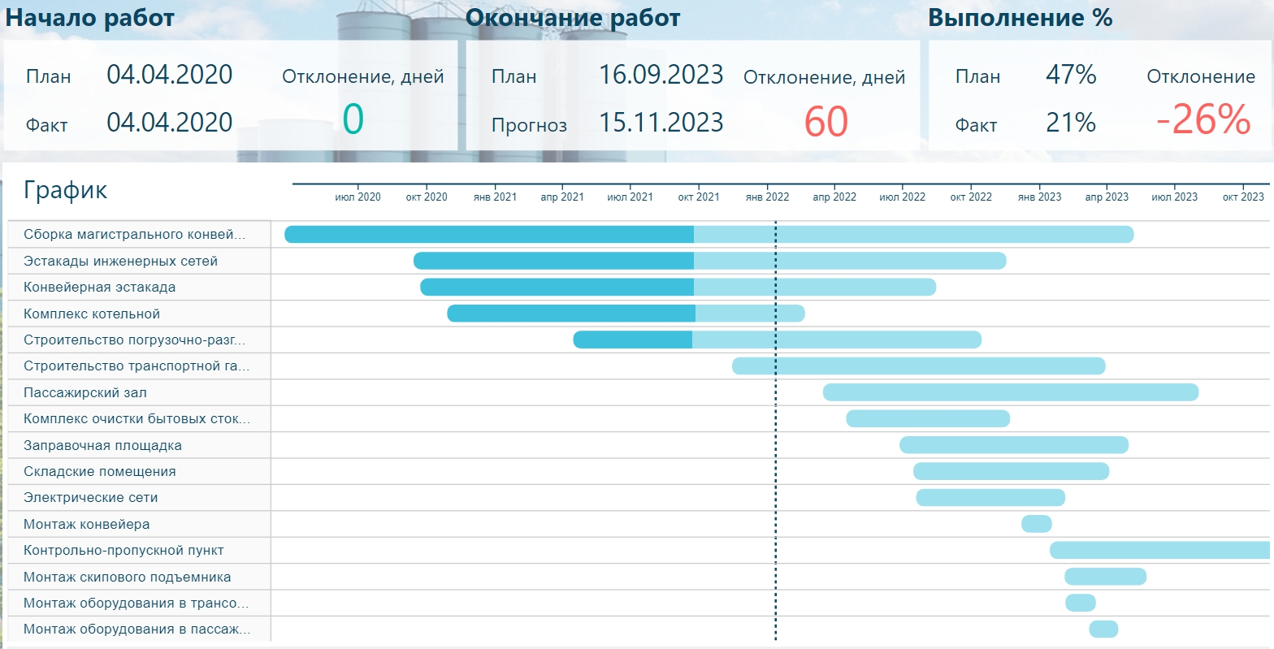Viewport: 1274px width, 649px height.
Task: Click the Gantt bar for Монтаж скипового подъемника
Action: [1106, 577]
